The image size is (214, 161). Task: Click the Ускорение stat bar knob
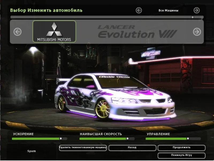pyautogui.click(x=61, y=138)
